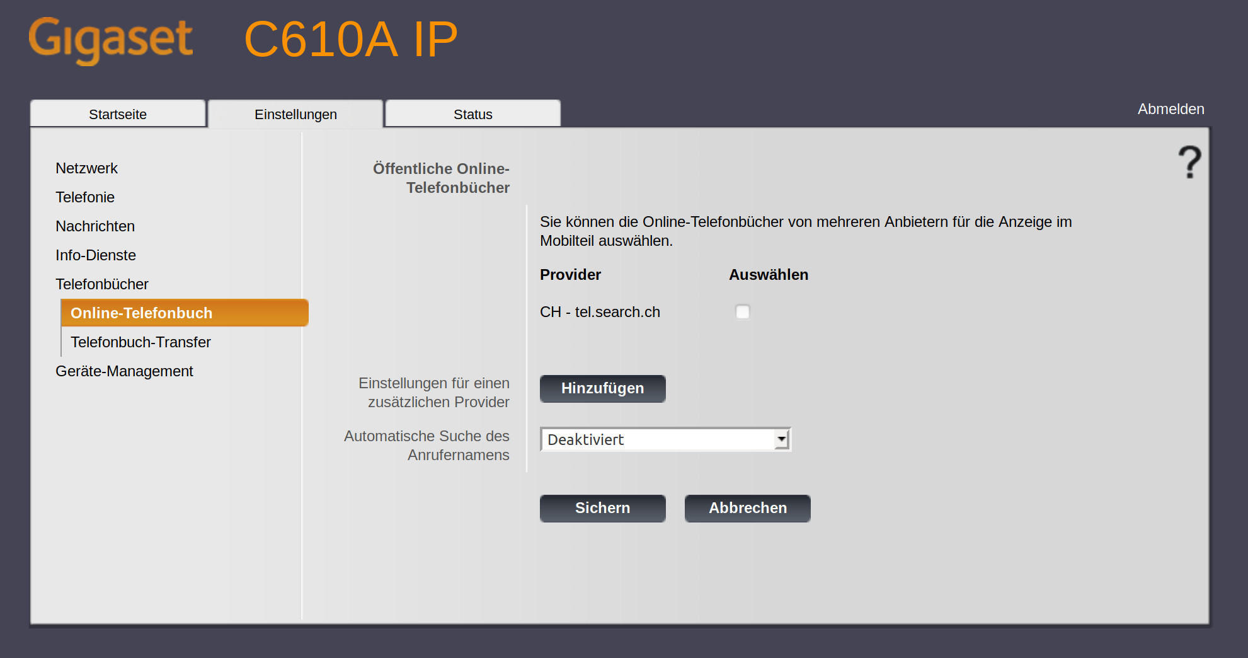Open the Automatische Suche dropdown showing Deaktiviert
Viewport: 1248px width, 658px height.
click(x=665, y=439)
